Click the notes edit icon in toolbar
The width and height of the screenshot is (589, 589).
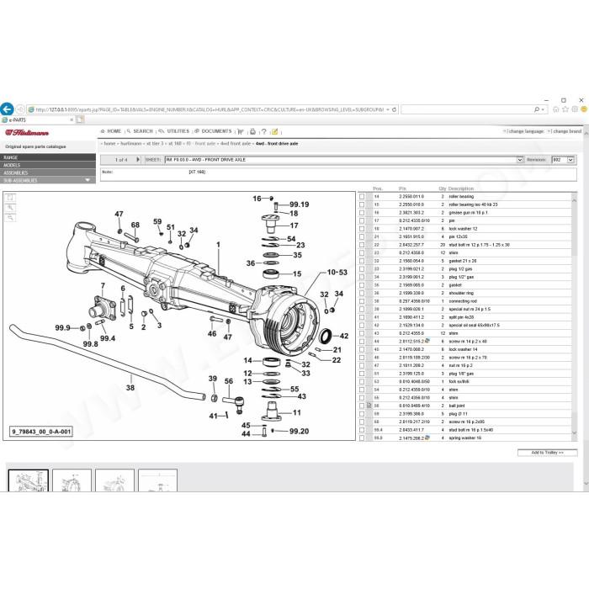pyautogui.click(x=274, y=131)
